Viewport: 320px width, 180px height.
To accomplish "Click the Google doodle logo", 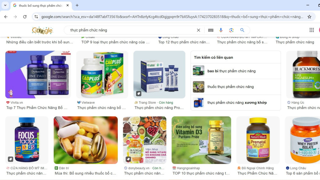I will click(x=42, y=30).
